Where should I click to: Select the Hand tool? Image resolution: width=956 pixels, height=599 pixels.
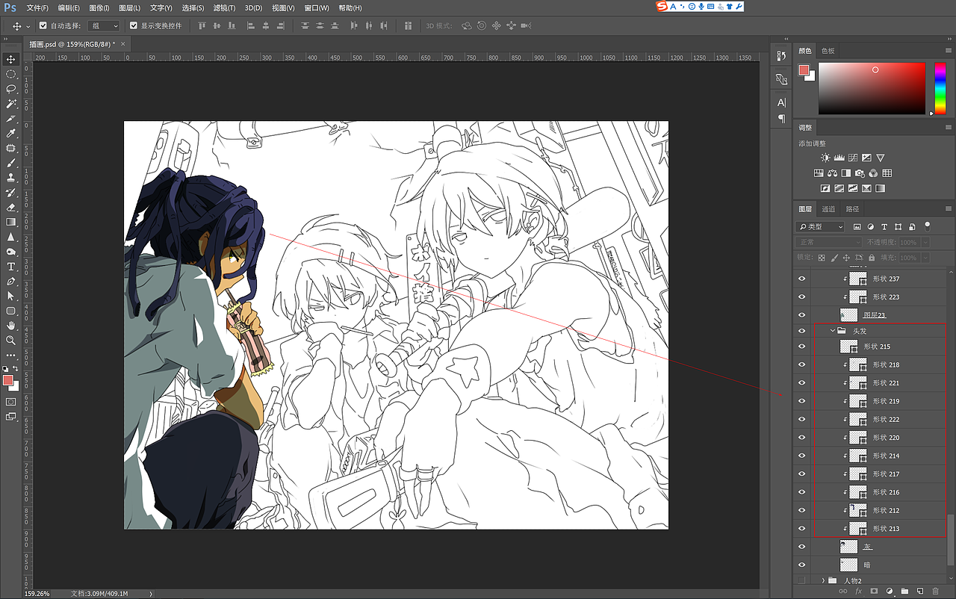tap(11, 326)
